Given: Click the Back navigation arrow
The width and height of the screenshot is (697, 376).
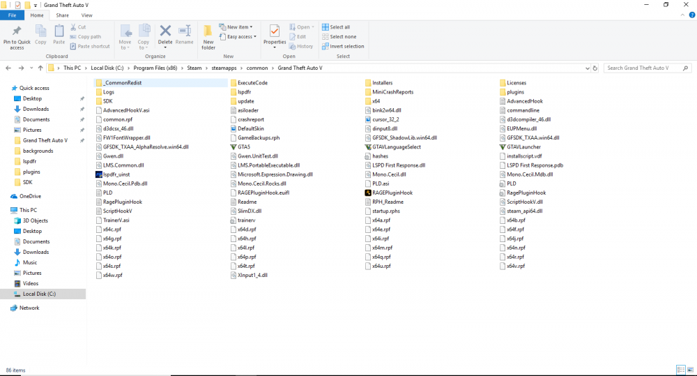Looking at the screenshot, I should point(8,68).
